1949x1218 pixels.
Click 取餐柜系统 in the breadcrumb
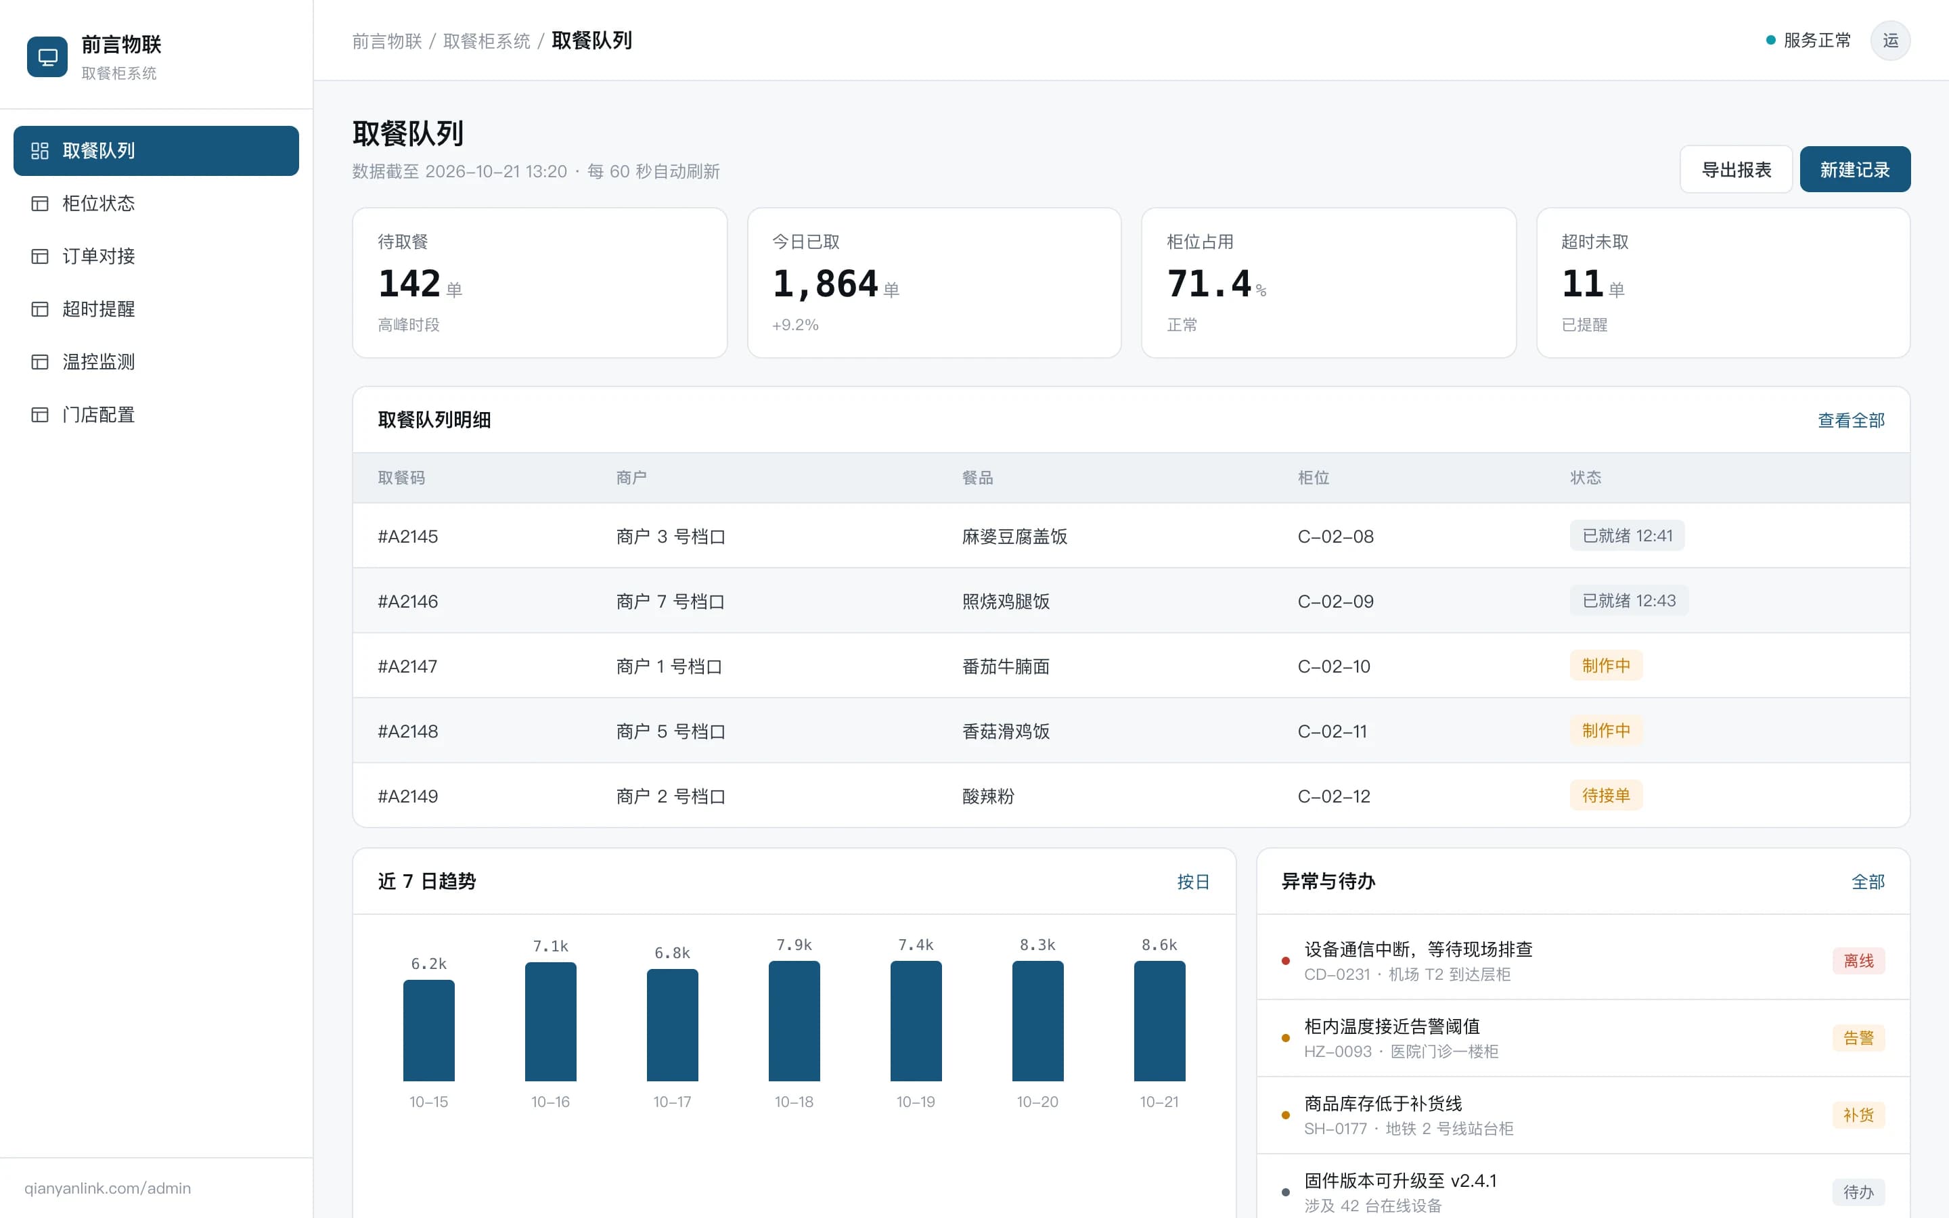pos(487,41)
